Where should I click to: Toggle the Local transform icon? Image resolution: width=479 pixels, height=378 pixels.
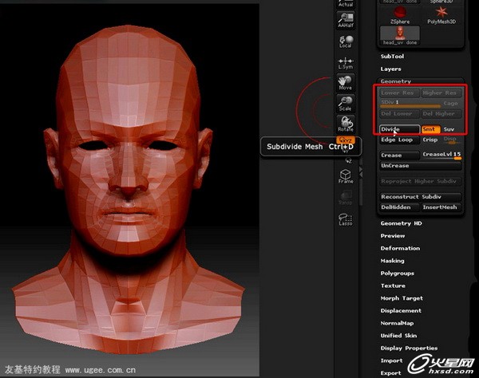(x=346, y=41)
